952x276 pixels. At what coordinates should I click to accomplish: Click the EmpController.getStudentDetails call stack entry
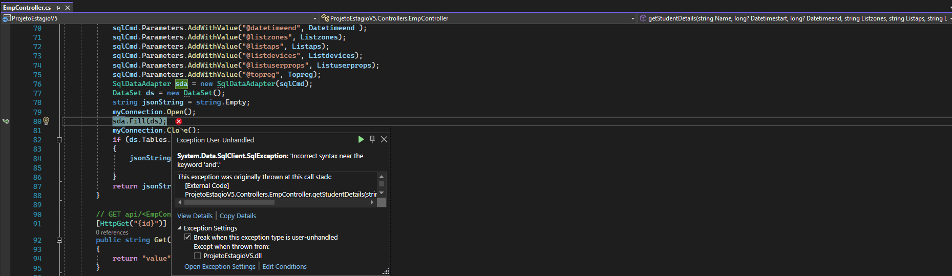281,195
